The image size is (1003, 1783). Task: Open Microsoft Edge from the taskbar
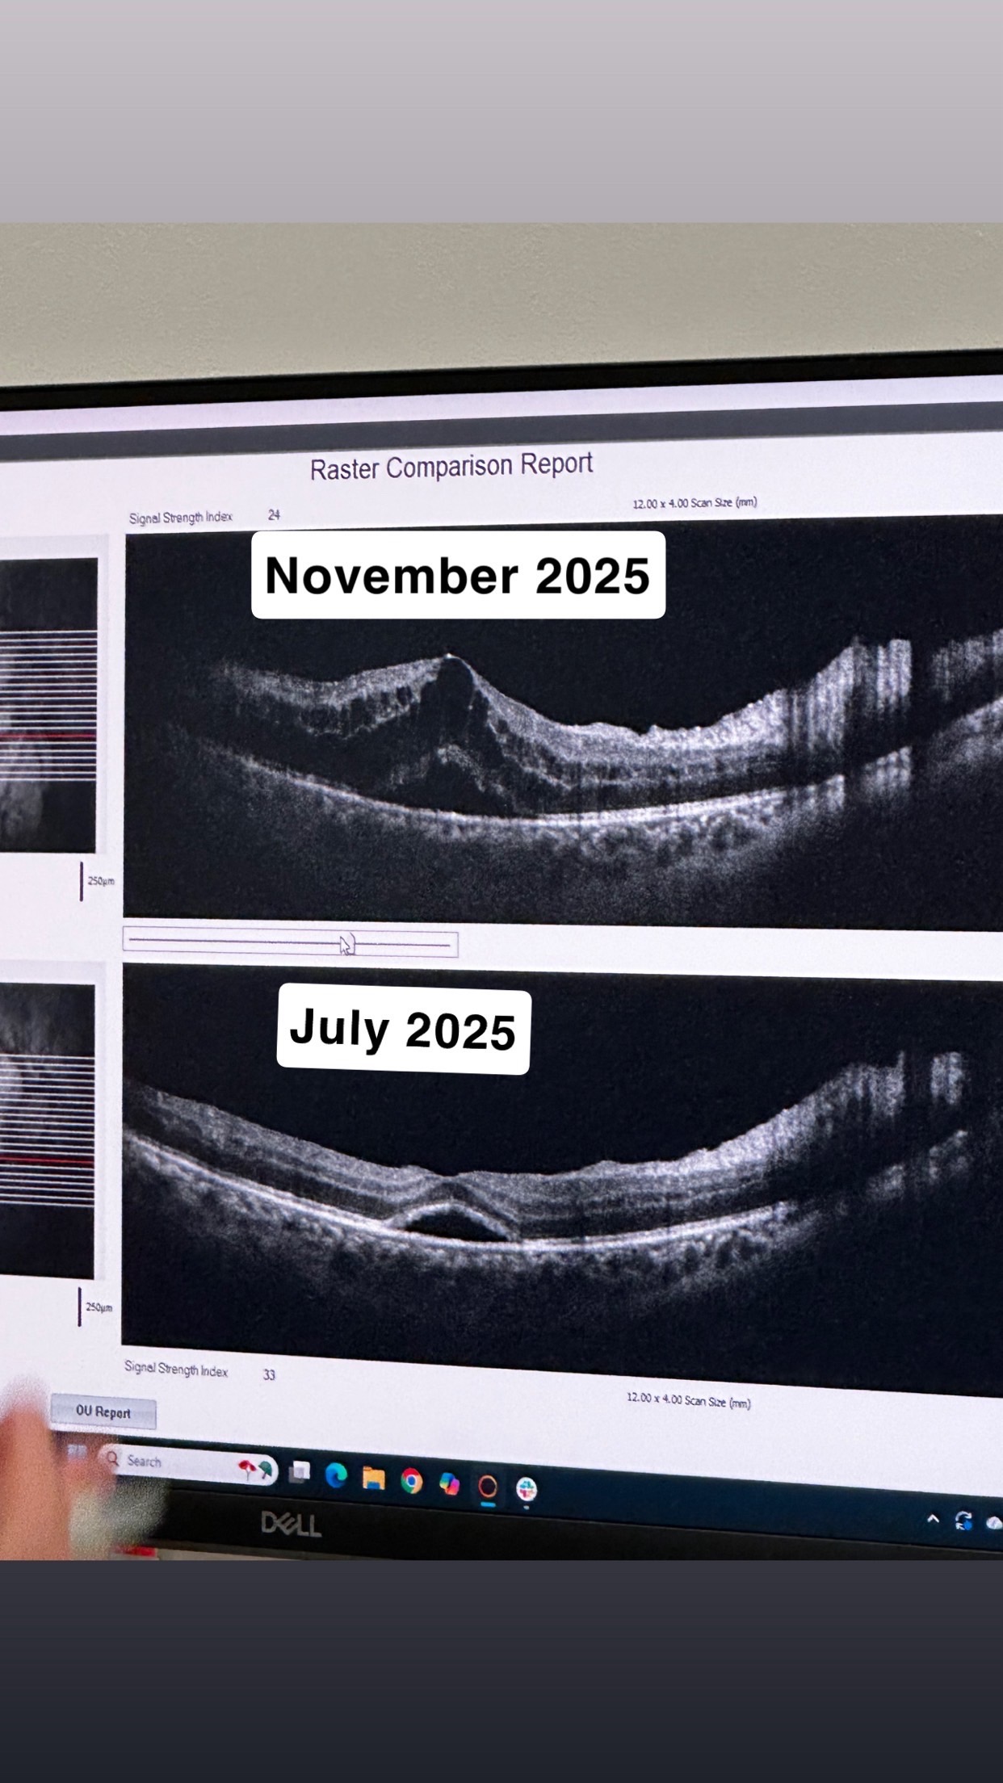point(336,1475)
